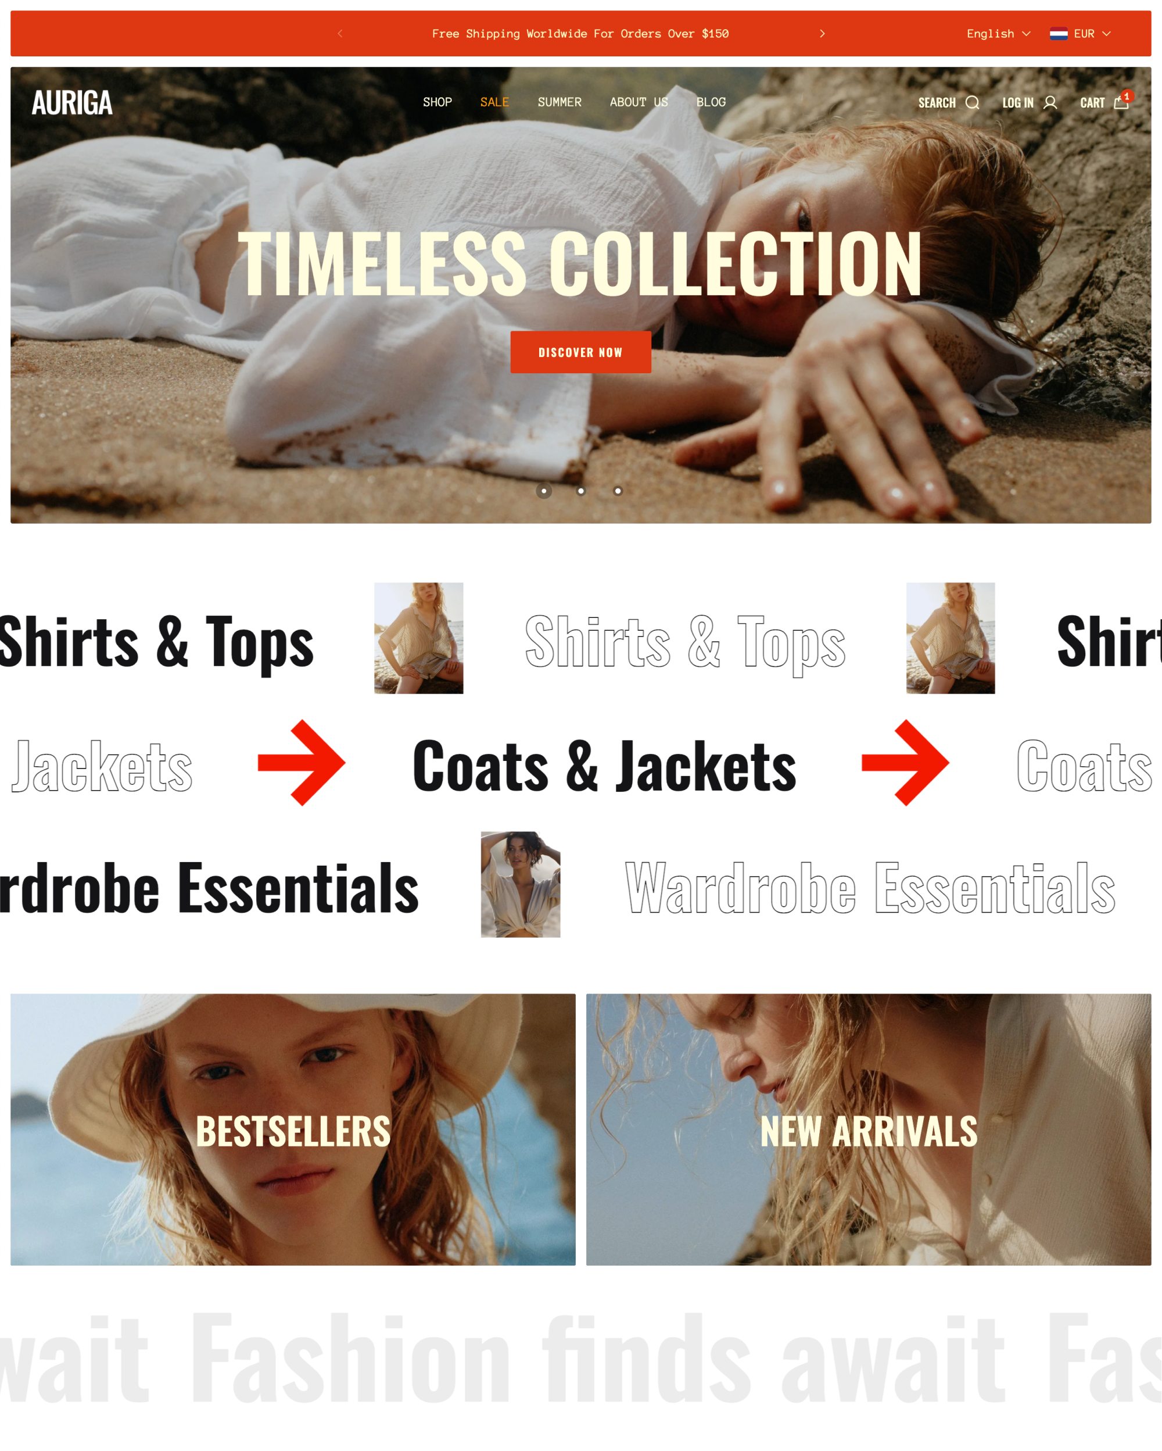Click the red arrow before Coats & Jackets

(x=302, y=763)
